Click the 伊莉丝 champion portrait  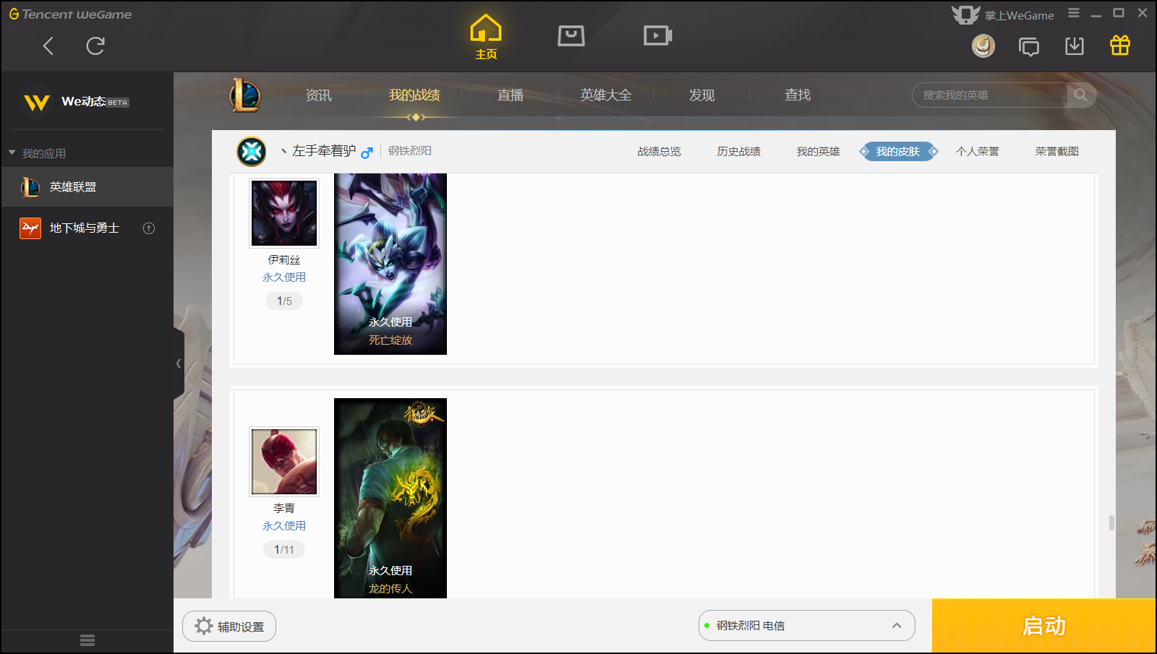coord(284,213)
